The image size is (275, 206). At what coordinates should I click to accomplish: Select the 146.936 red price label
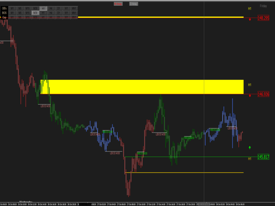(263, 94)
